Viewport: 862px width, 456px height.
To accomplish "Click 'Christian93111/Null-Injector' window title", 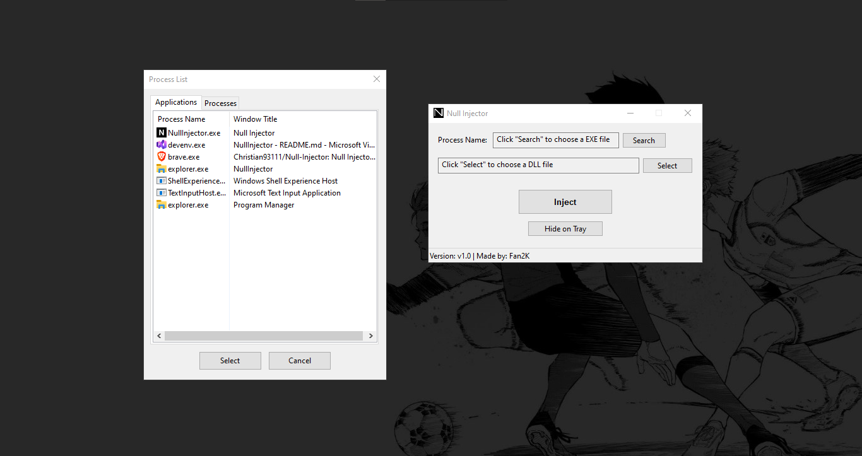I will point(304,157).
